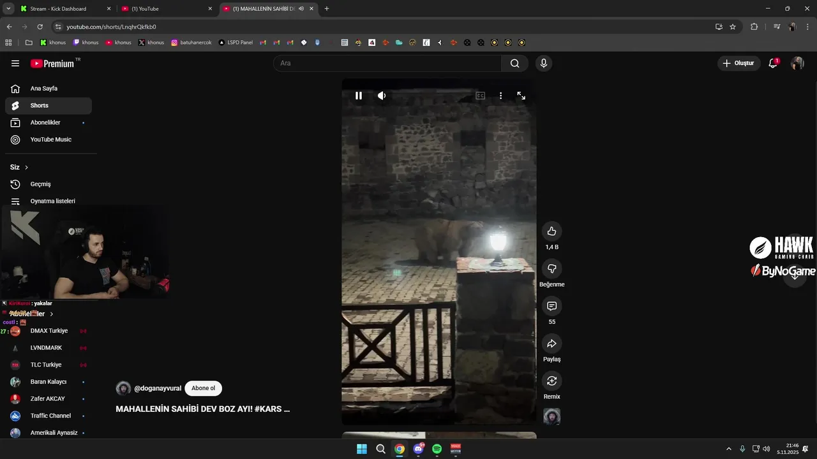Show hidden system tray icons
Viewport: 817px width, 459px height.
click(x=729, y=449)
